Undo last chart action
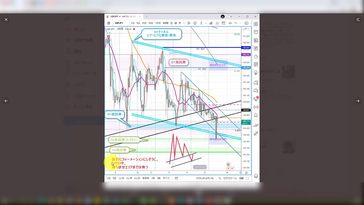This screenshot has width=364, height=205. [236, 23]
